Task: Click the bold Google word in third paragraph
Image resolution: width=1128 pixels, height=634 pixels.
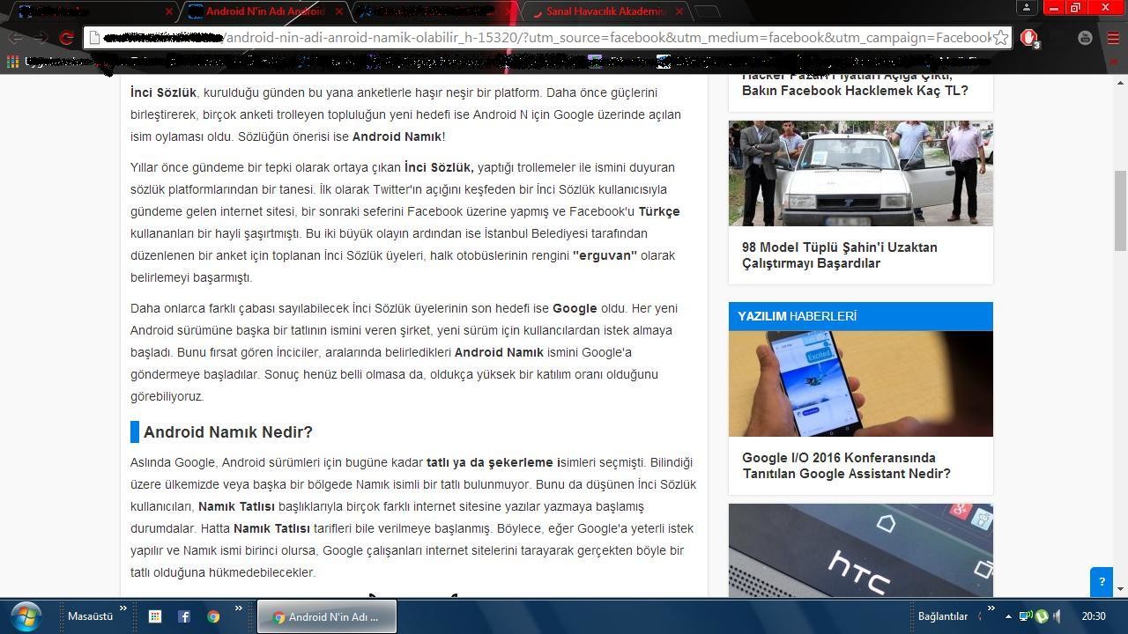Action: [x=575, y=308]
